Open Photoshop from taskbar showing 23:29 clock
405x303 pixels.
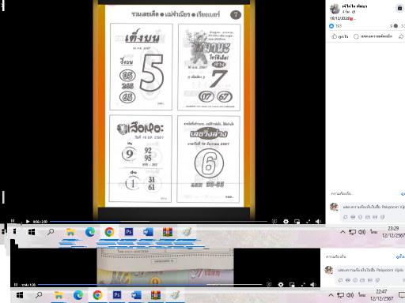coord(129,232)
